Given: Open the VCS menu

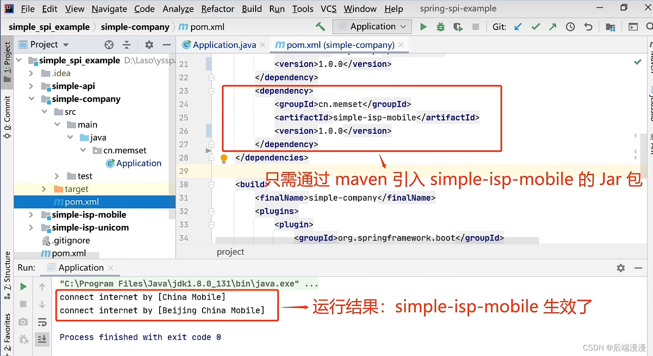Looking at the screenshot, I should 329,9.
